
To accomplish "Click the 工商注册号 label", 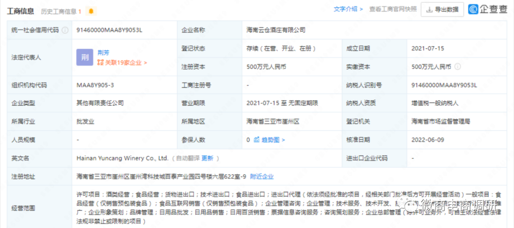I will (197, 85).
